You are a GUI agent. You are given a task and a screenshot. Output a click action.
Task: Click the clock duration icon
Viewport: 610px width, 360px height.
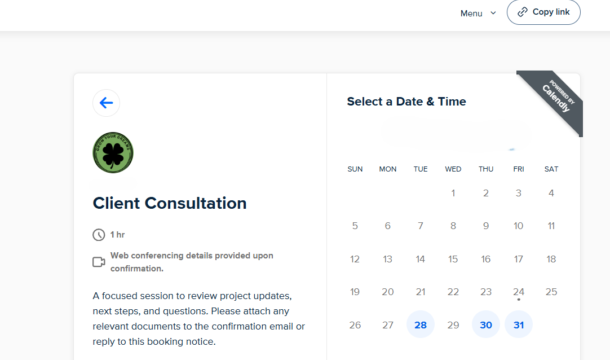(99, 235)
